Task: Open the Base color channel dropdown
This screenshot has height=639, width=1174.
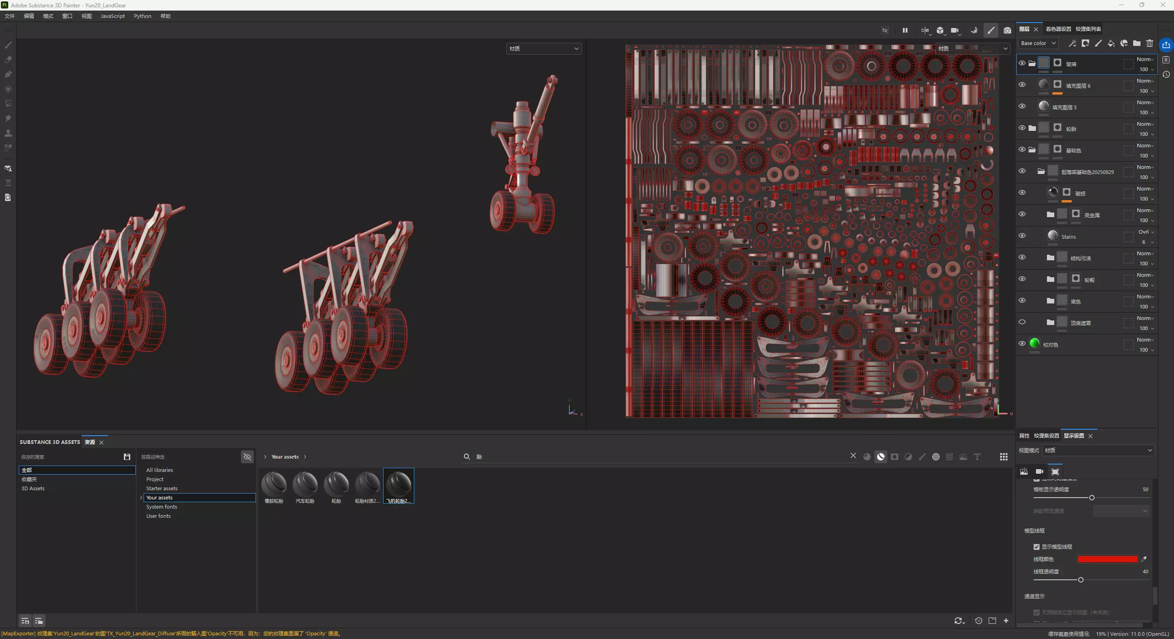Action: [1038, 43]
